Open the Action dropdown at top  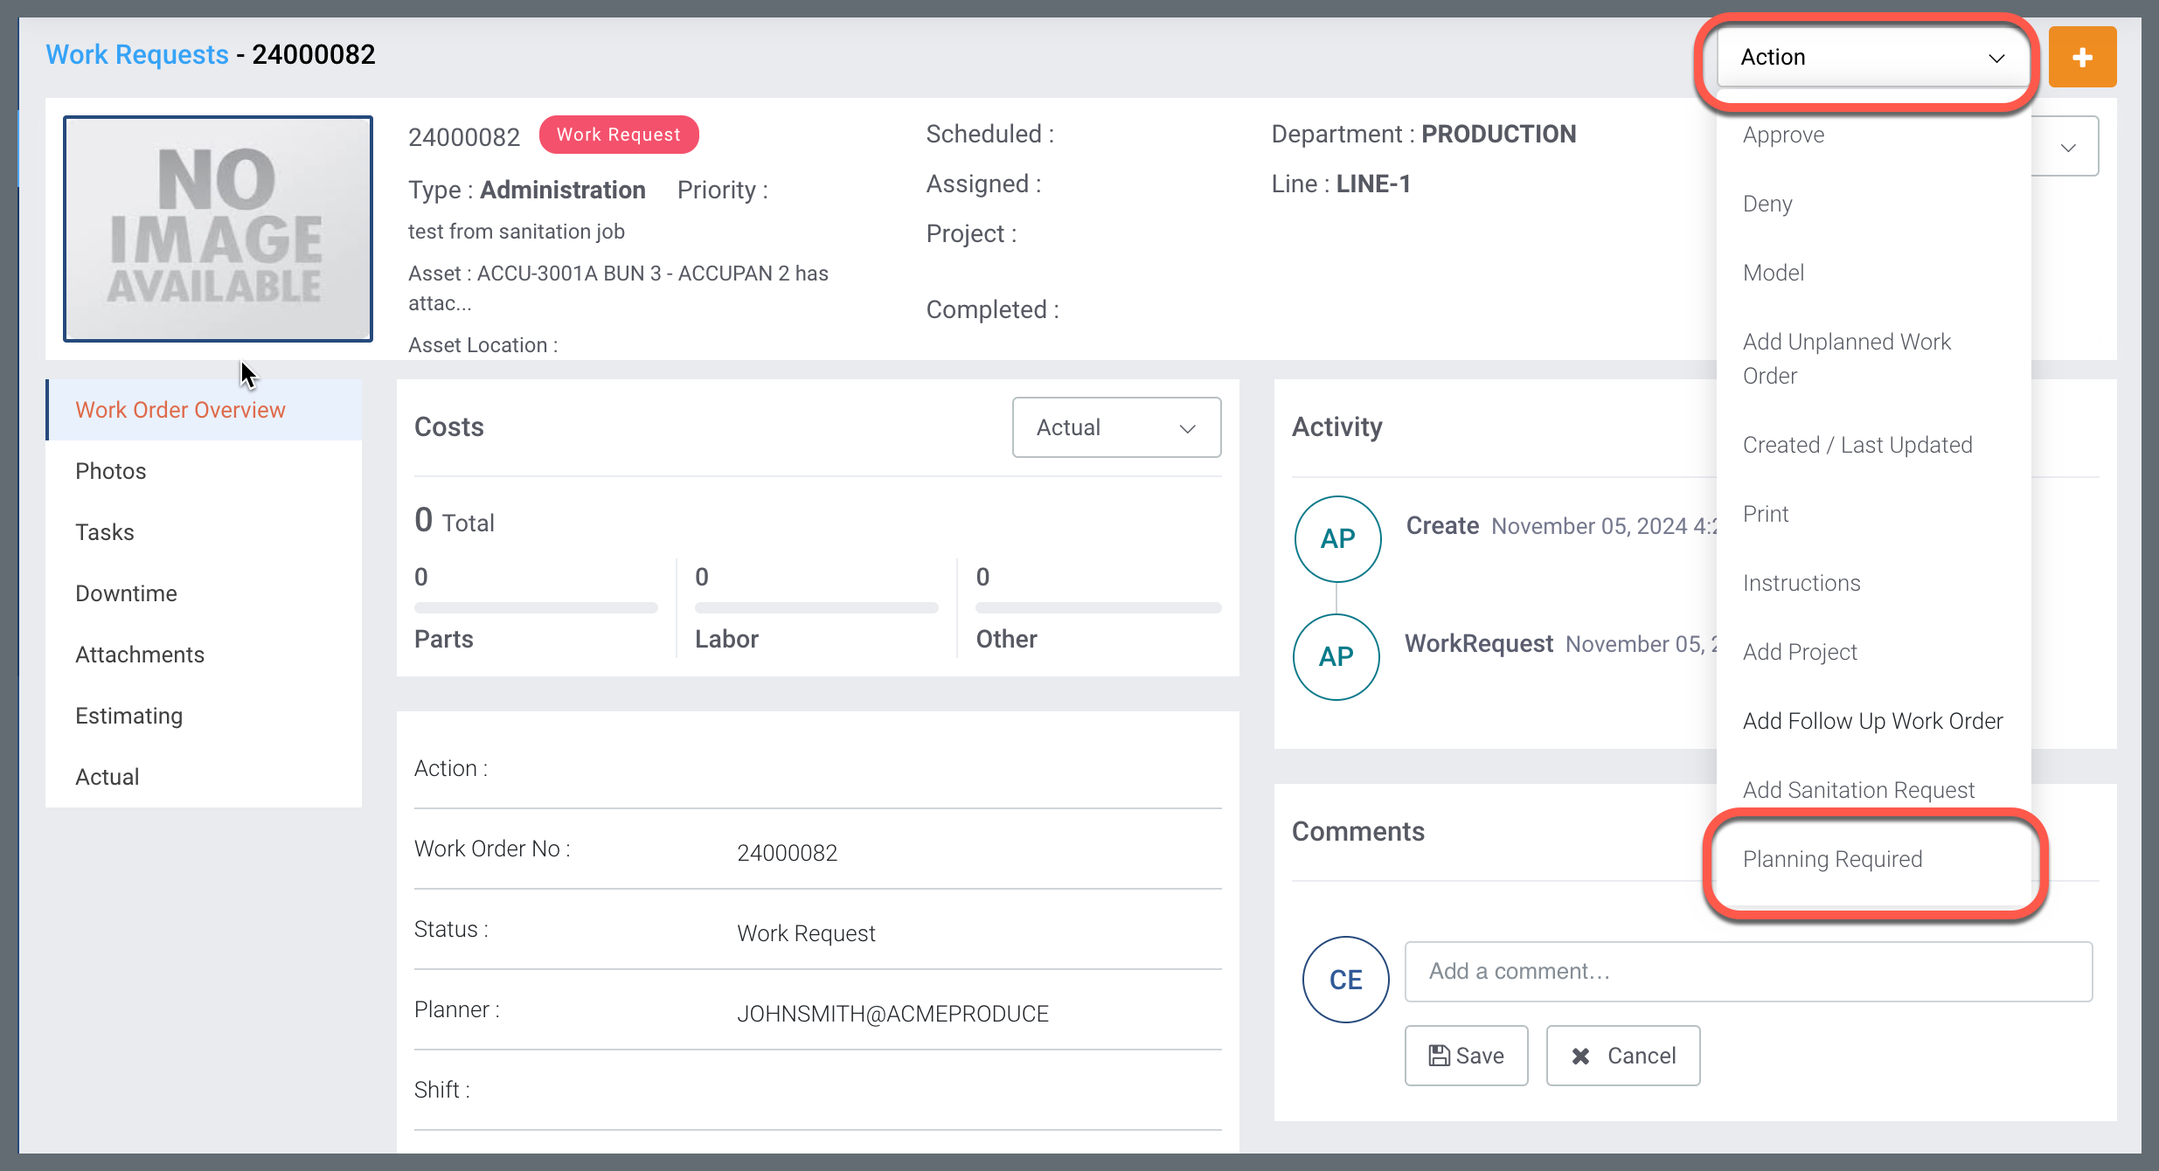pyautogui.click(x=1871, y=58)
